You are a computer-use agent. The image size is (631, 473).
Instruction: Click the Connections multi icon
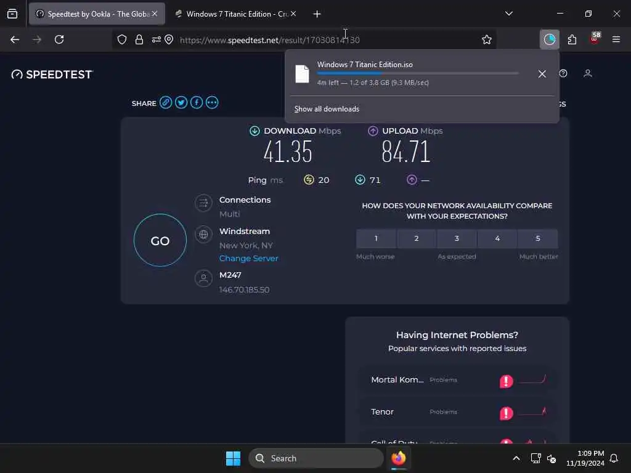pyautogui.click(x=203, y=203)
